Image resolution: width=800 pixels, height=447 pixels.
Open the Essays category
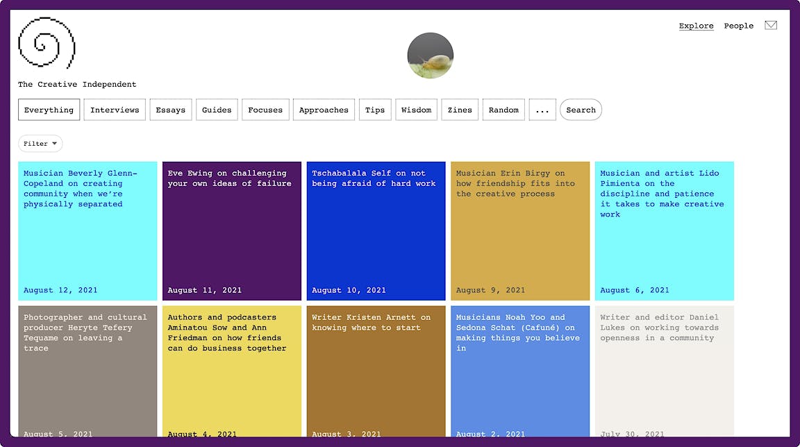tap(171, 110)
